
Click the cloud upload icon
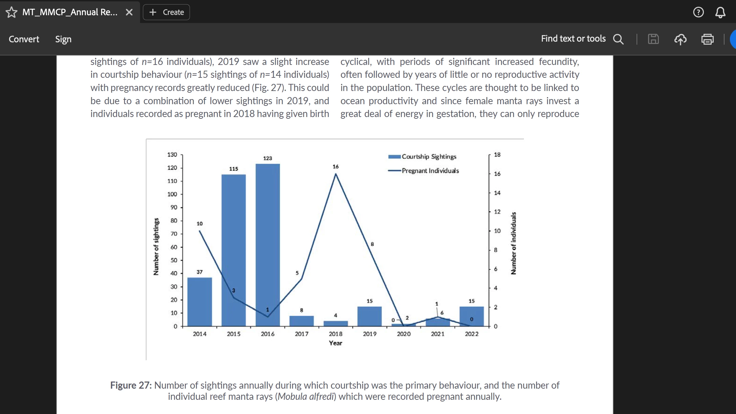680,39
